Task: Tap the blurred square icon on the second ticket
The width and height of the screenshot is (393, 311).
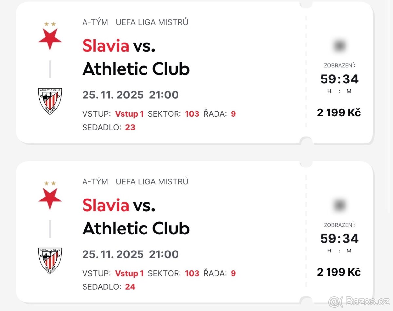Action: coord(339,205)
